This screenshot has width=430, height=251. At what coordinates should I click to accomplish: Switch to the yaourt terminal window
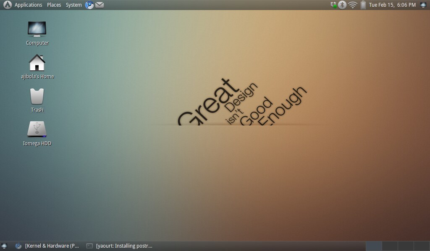point(119,246)
